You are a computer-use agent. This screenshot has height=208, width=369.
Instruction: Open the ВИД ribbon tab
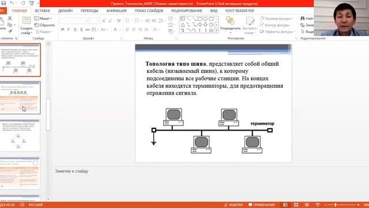tap(214, 10)
